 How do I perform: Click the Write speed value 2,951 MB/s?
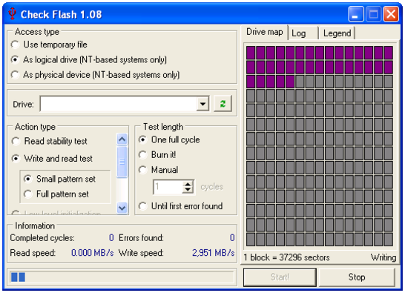click(214, 253)
